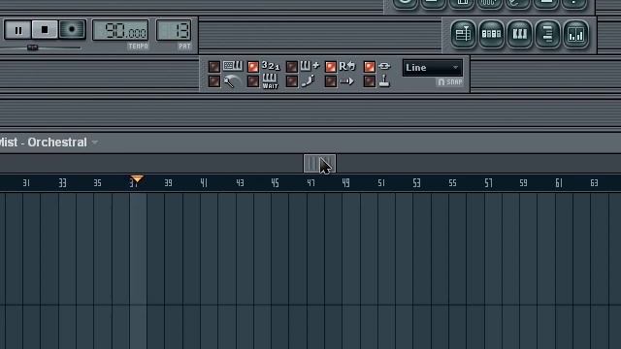Viewport: 621px width, 349px height.
Task: Click the chain link grouping icon
Action: (384, 66)
